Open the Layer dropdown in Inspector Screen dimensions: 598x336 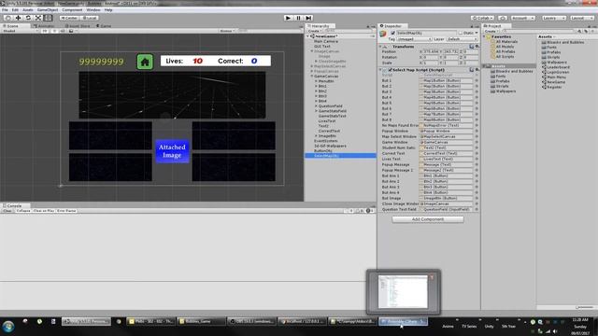pyautogui.click(x=462, y=39)
